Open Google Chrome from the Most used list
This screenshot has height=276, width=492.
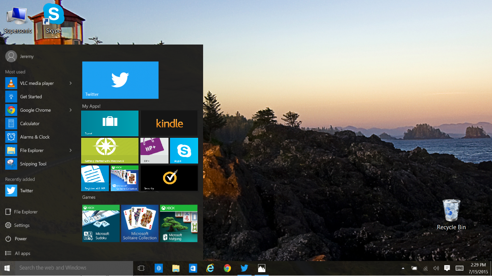[38, 110]
